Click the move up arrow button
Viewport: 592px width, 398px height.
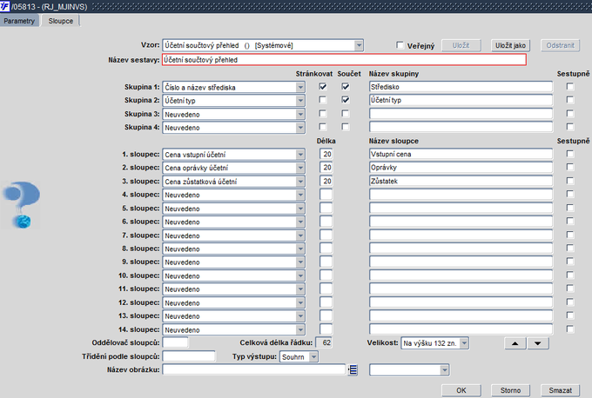coord(517,343)
